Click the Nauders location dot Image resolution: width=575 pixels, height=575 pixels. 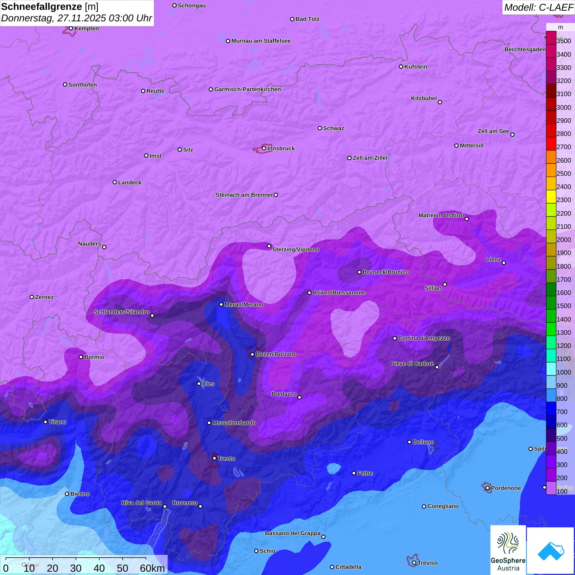104,247
